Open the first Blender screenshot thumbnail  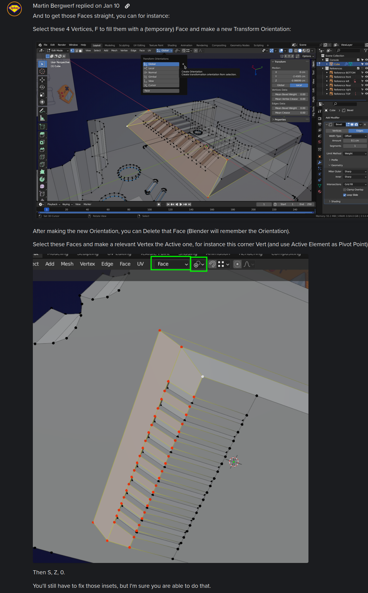(202, 130)
